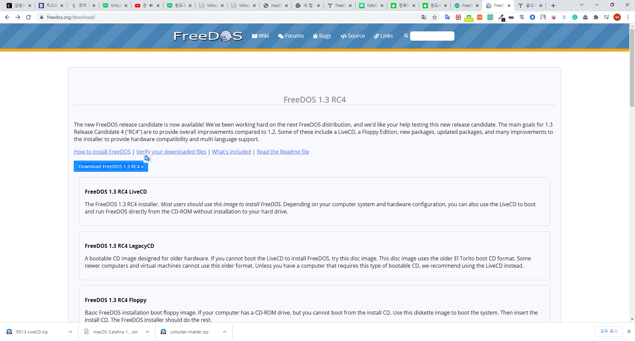Screen dimensions: 635x341
Task: Open the FD13-LiveCD.zip downloaded file
Action: coord(32,332)
